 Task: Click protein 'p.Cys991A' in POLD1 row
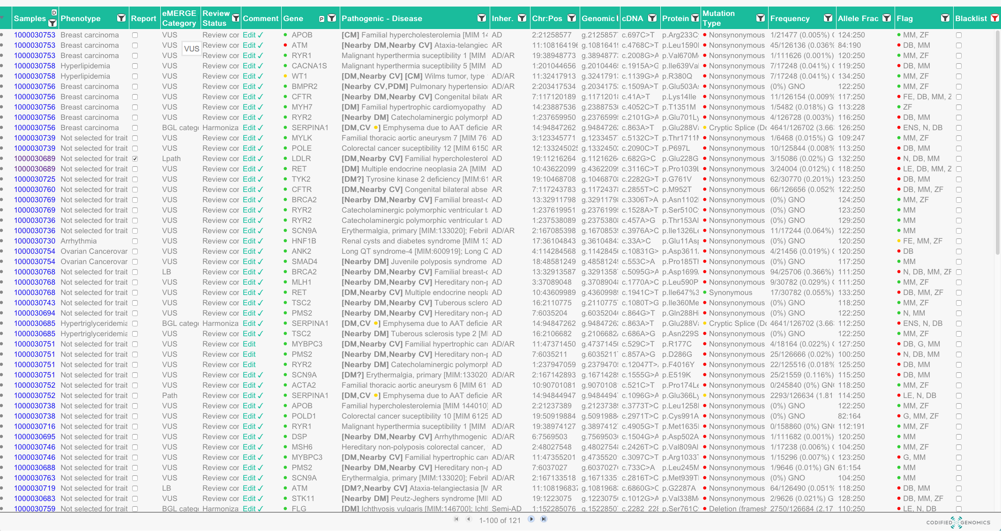[680, 416]
